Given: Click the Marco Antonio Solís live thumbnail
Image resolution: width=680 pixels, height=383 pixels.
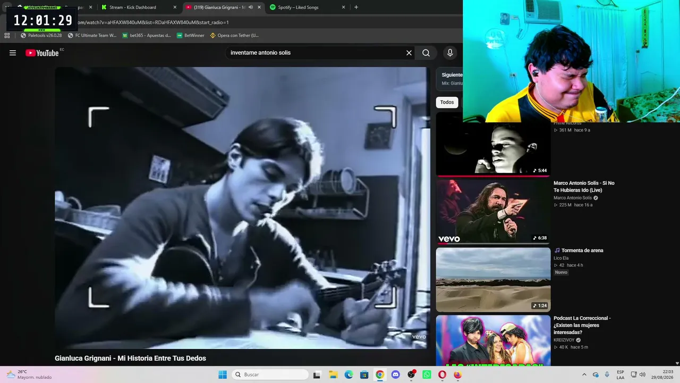Looking at the screenshot, I should point(494,212).
